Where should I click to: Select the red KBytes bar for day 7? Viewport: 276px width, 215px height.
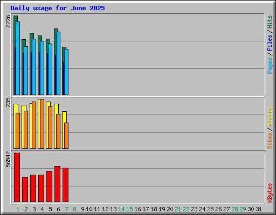[x=66, y=185]
